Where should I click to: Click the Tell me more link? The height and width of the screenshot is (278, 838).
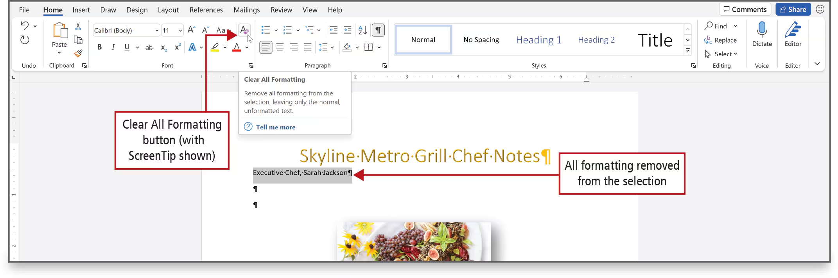point(275,127)
